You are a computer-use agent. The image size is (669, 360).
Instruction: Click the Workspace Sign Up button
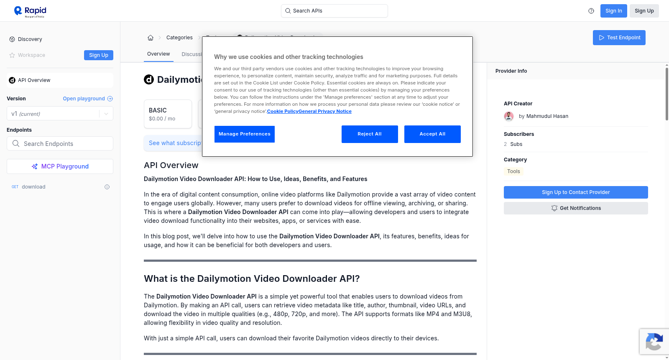tap(99, 55)
